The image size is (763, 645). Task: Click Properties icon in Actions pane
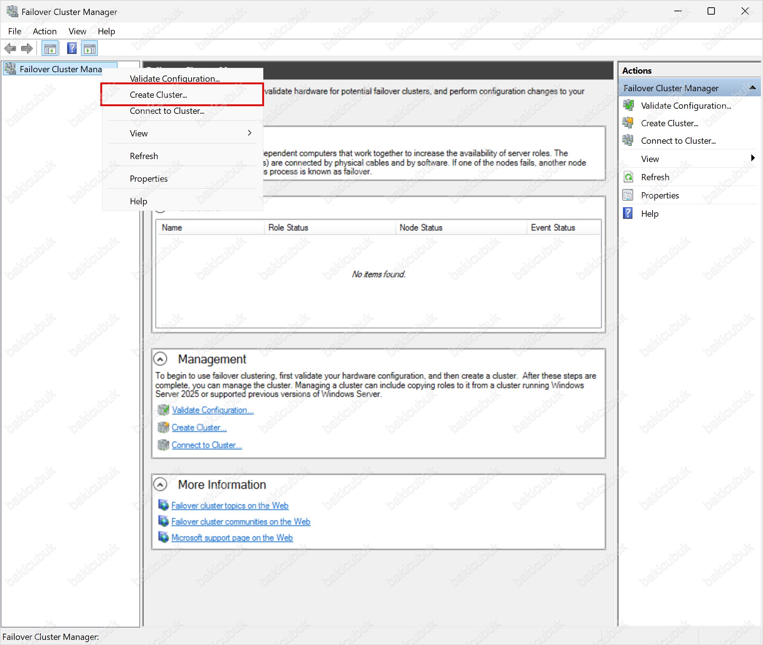pyautogui.click(x=628, y=196)
